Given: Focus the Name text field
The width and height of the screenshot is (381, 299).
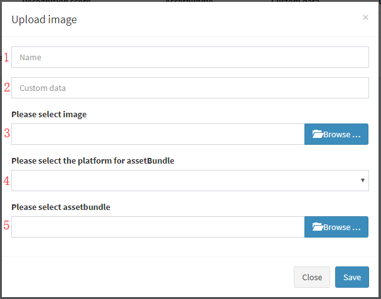Looking at the screenshot, I should [x=190, y=57].
